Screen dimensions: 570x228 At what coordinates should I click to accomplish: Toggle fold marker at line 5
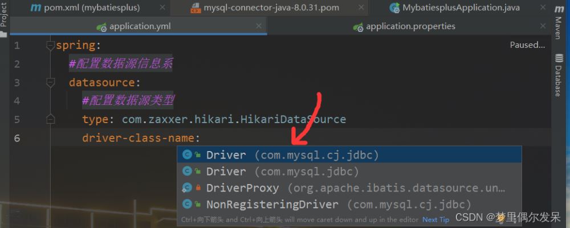(x=51, y=119)
